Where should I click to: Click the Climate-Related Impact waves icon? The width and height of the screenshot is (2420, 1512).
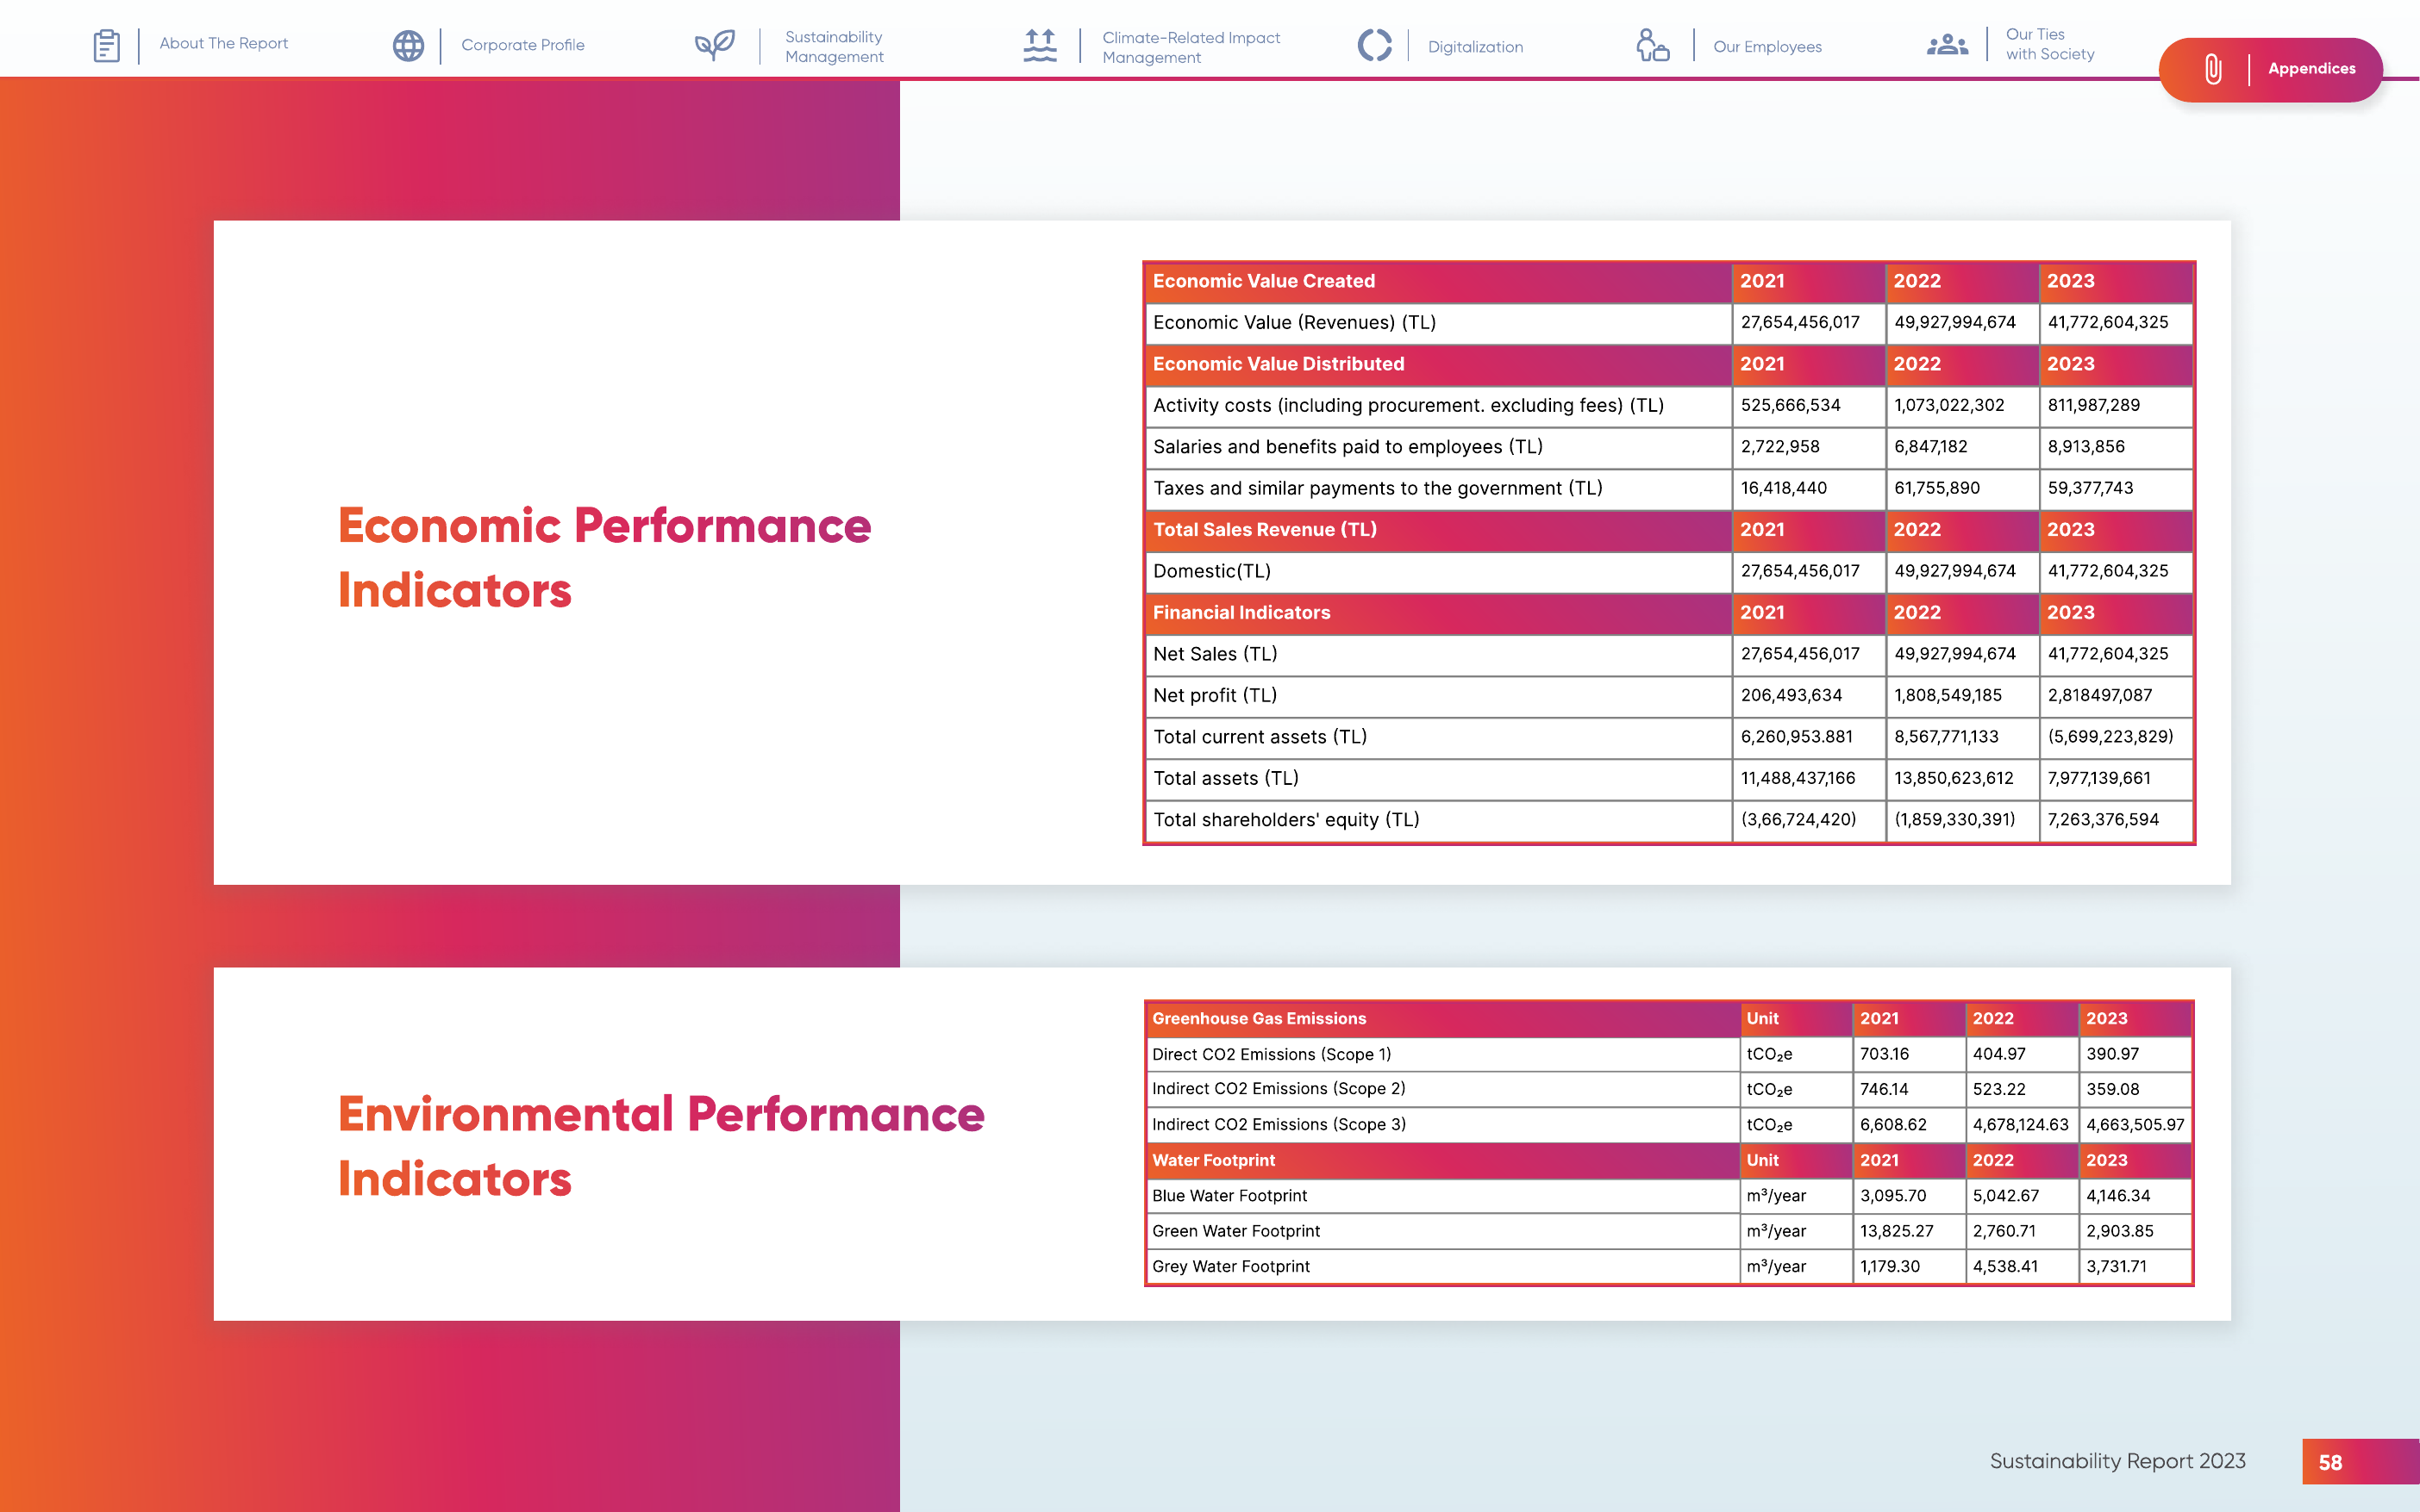1041,45
